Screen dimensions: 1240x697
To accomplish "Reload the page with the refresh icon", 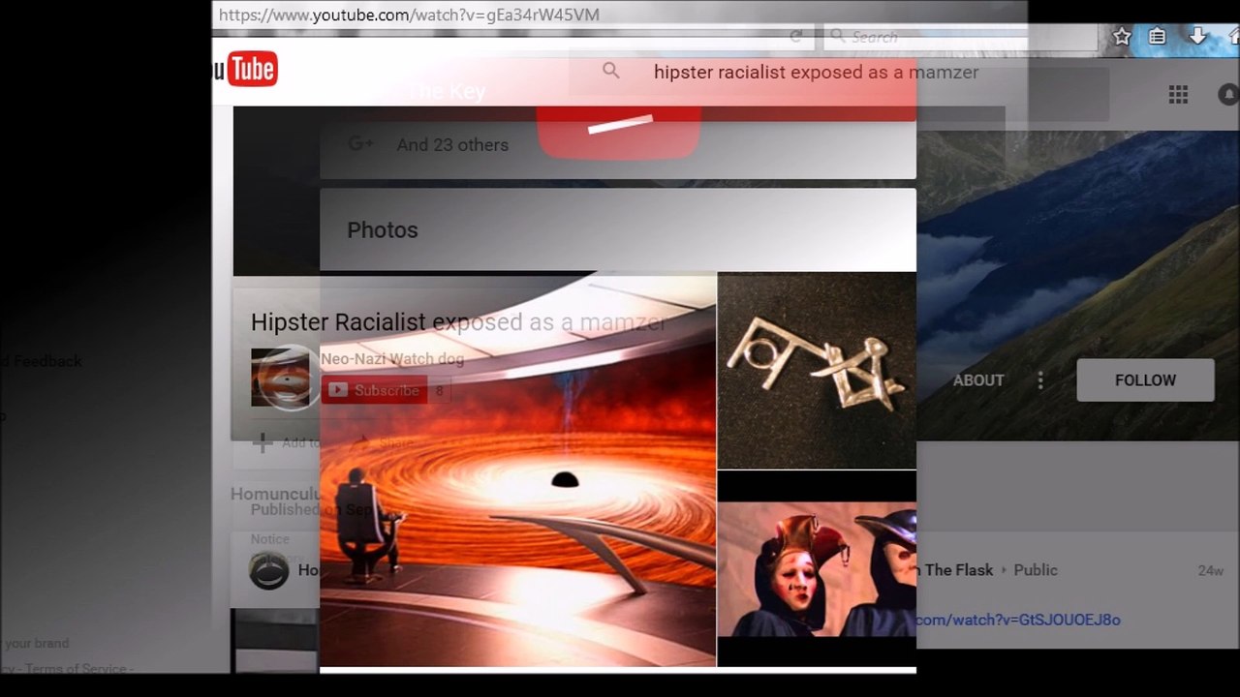I will [796, 37].
